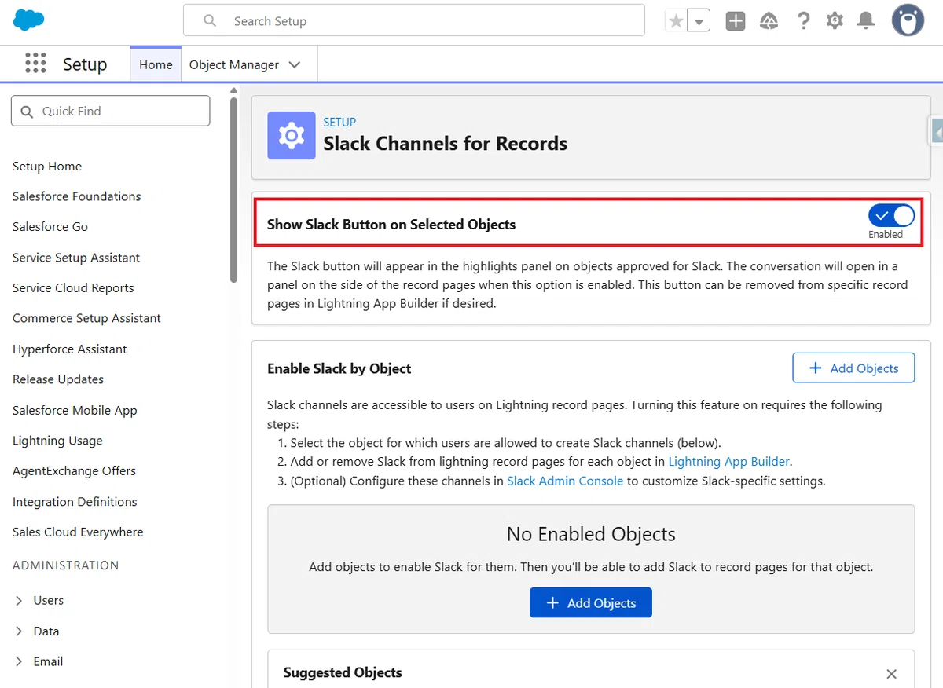The image size is (943, 688).
Task: Open Lightning Usage
Action: [x=57, y=441]
